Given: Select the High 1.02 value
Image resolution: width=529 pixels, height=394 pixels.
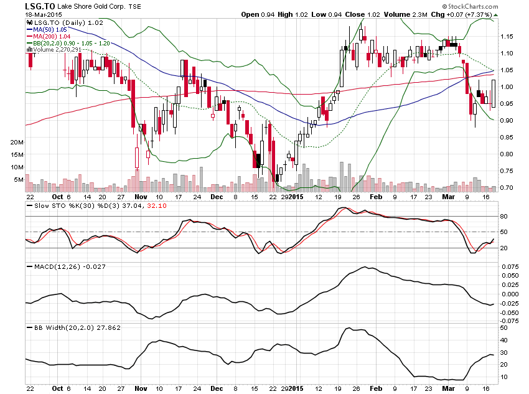Looking at the screenshot, I should pyautogui.click(x=293, y=14).
